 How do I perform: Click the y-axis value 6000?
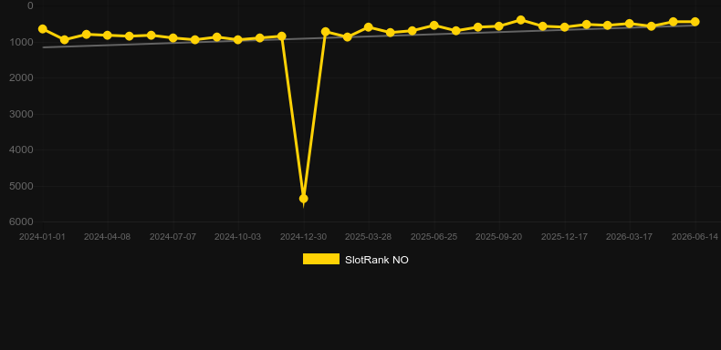(x=22, y=221)
